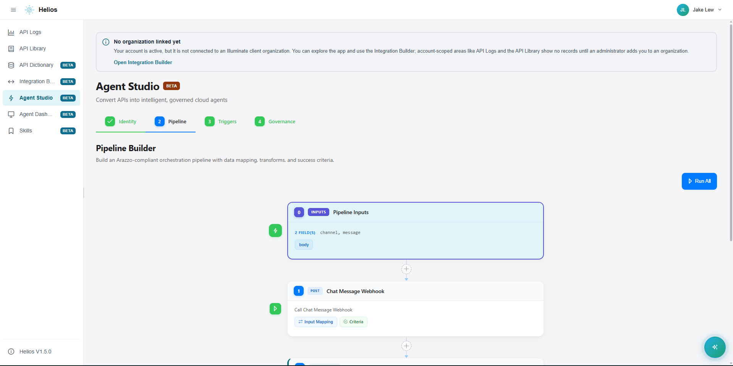Click the INPUTS badge

coord(319,212)
